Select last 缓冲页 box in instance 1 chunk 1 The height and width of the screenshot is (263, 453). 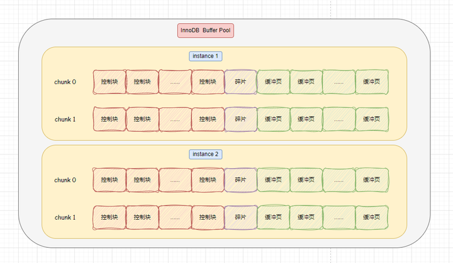click(x=372, y=119)
